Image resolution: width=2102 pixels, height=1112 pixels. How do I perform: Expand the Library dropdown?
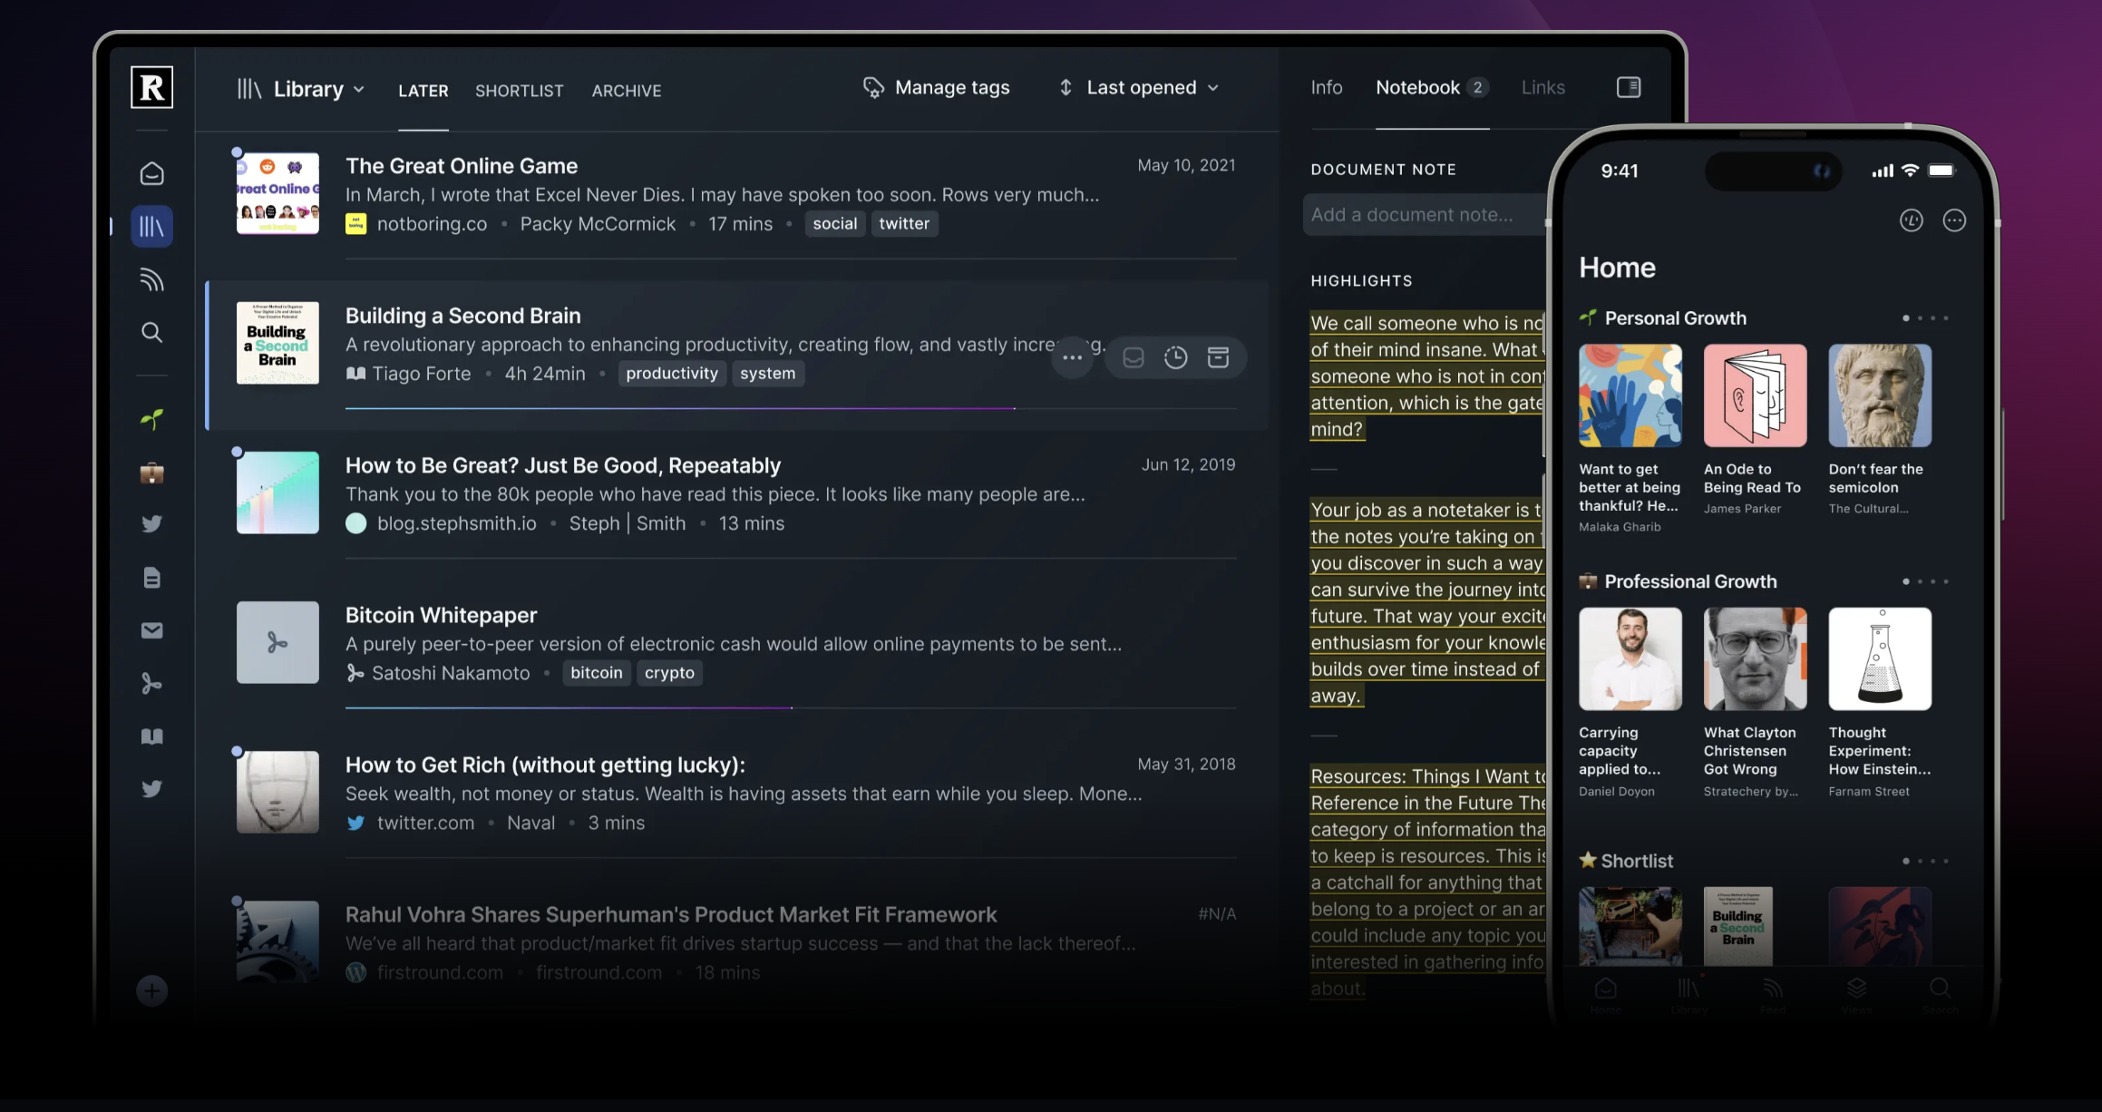point(308,89)
